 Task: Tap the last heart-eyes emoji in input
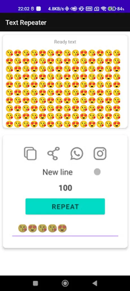tap(62, 228)
